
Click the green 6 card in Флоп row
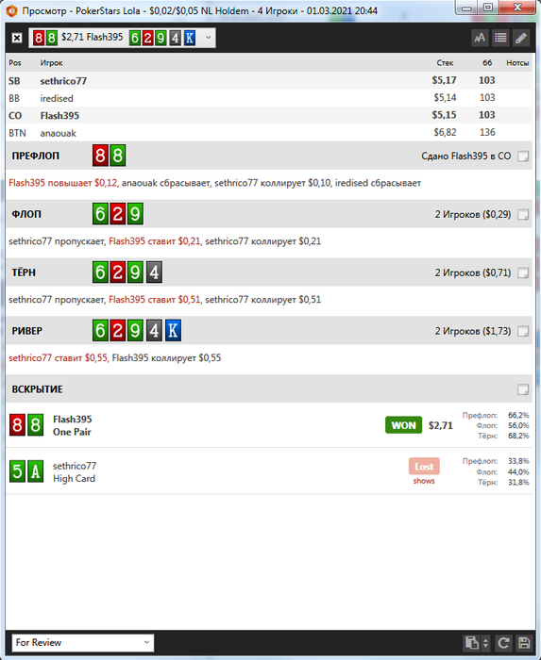coord(100,214)
